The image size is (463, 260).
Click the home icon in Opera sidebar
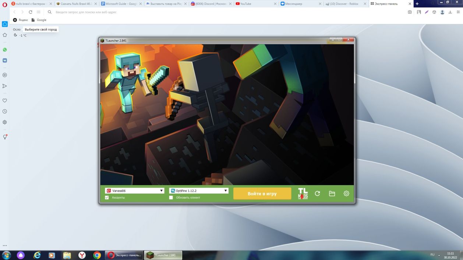coord(5,24)
